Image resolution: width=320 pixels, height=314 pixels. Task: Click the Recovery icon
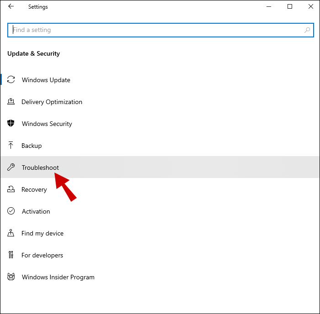click(x=11, y=189)
